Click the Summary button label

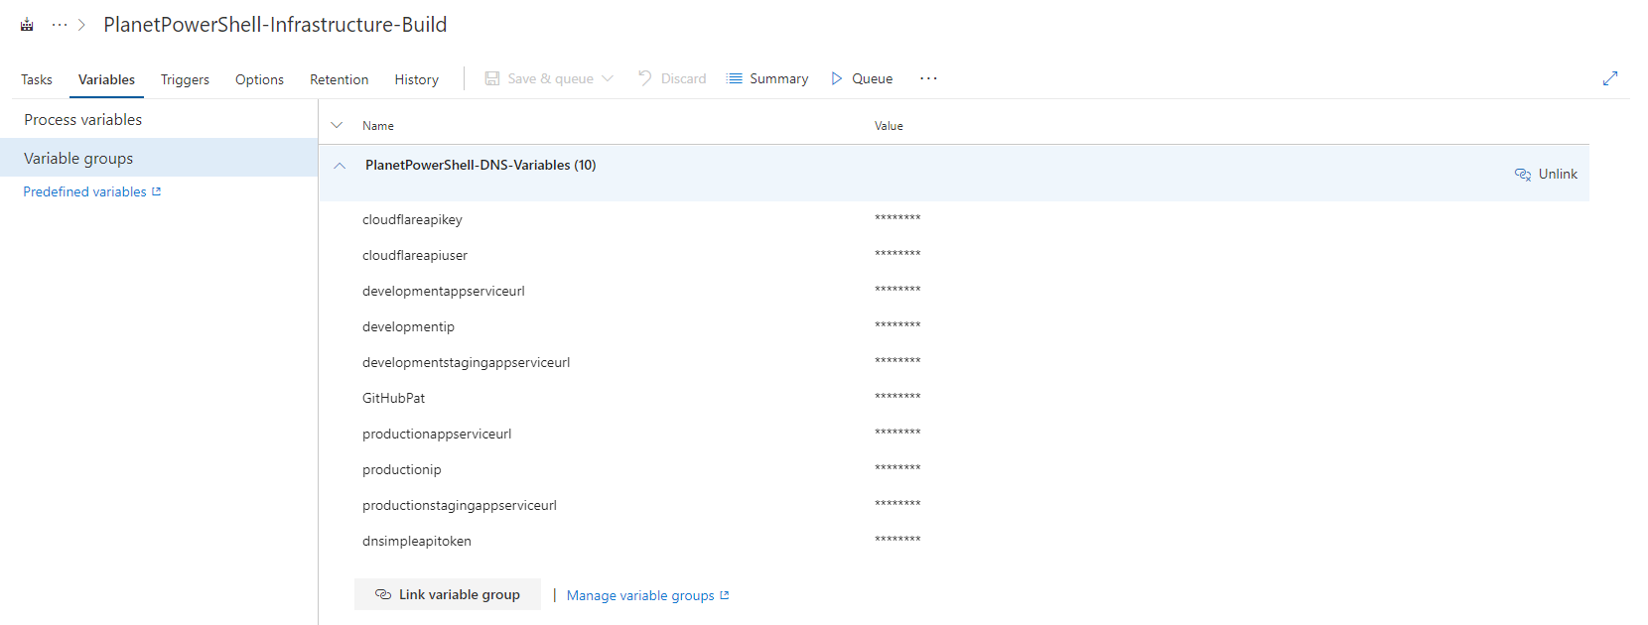(778, 78)
